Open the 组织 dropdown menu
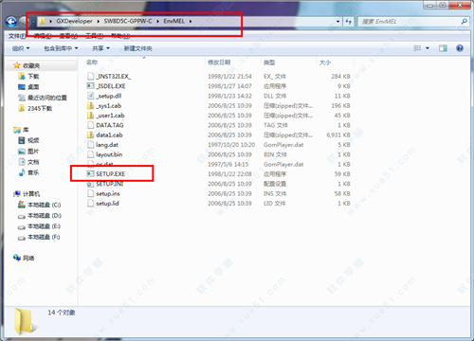474x341 pixels. point(21,48)
